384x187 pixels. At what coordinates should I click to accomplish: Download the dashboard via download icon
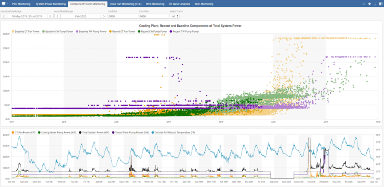point(375,4)
